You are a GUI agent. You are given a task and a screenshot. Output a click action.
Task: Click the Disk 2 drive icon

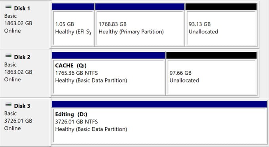pos(8,56)
